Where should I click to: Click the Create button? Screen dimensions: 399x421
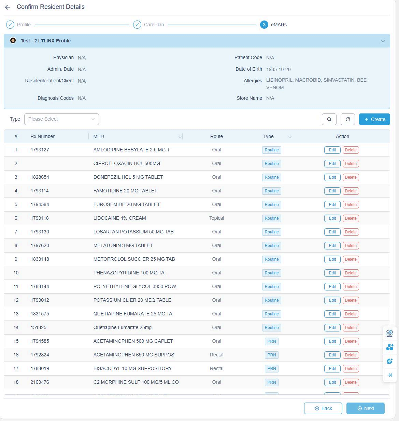click(x=374, y=119)
